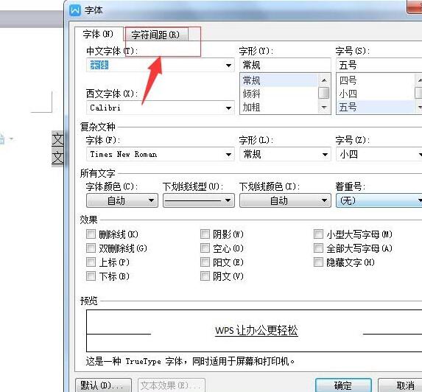Viewport: 422px width, 392px height.
Task: Toggle the 下标(B) checkbox
Action: coord(91,276)
